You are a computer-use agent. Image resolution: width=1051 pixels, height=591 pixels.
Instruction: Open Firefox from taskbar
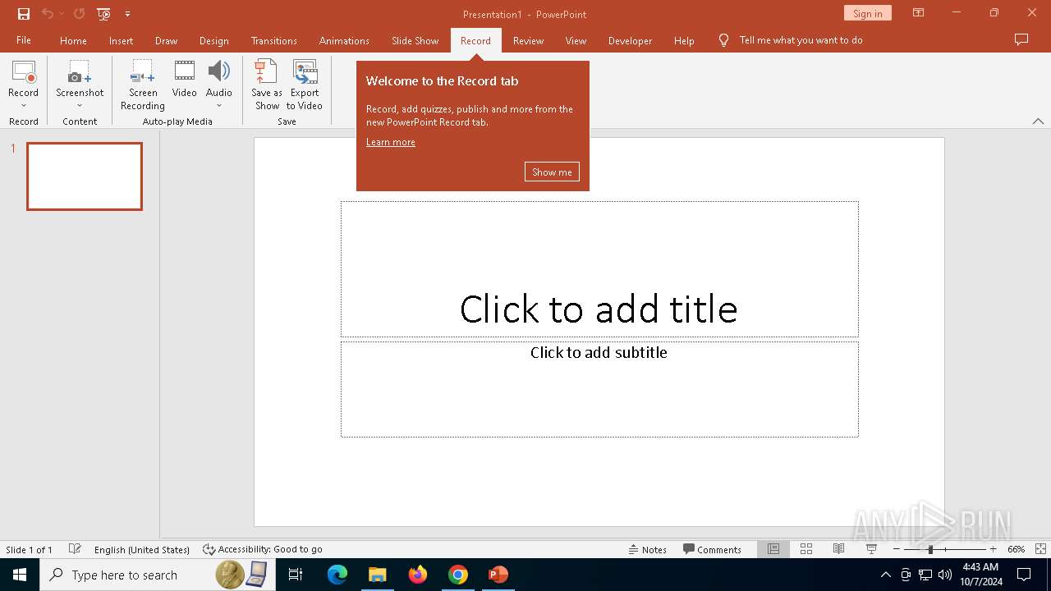[418, 575]
